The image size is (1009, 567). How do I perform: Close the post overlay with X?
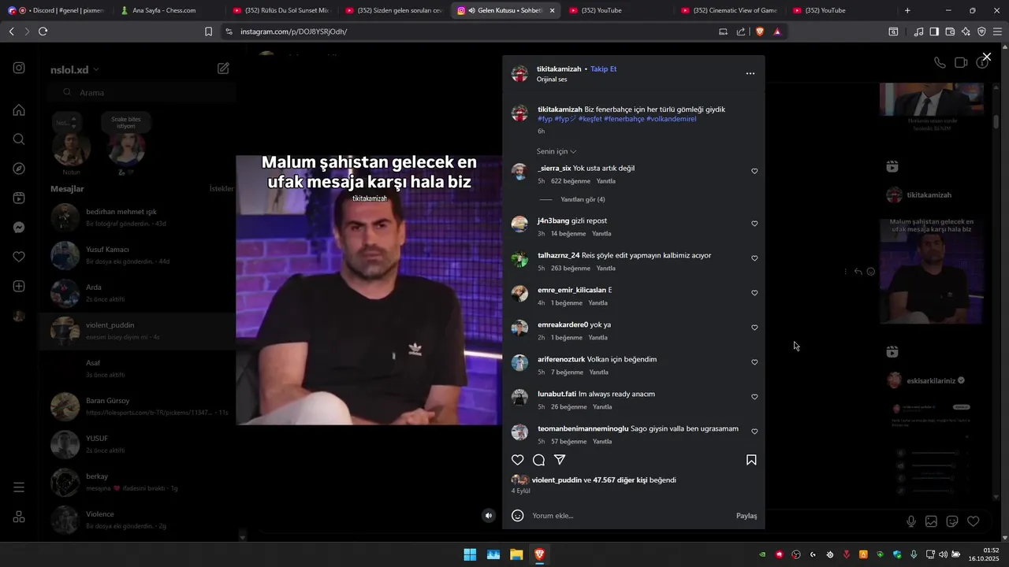click(x=986, y=57)
